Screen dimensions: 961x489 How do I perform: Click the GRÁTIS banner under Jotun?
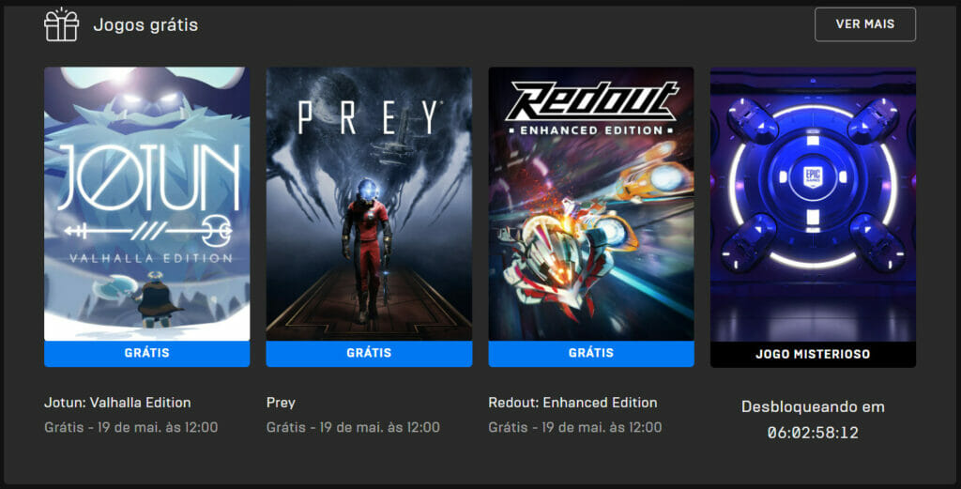(x=147, y=354)
